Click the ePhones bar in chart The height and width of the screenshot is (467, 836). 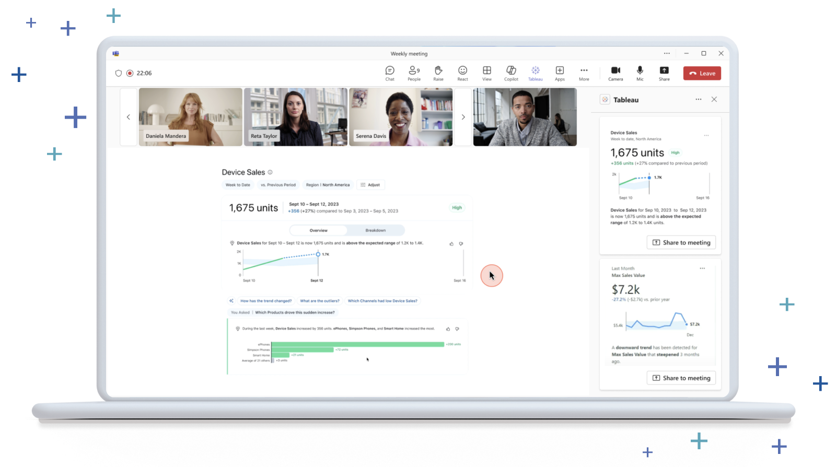358,344
